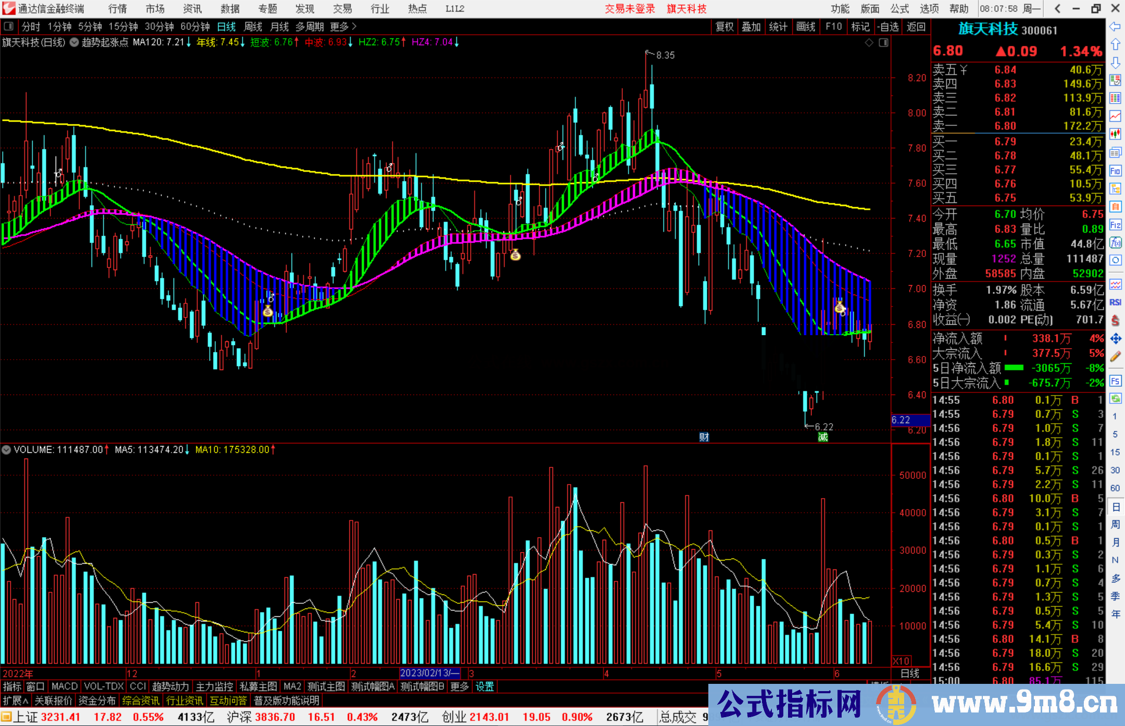
Task: Click the RSI indicator icon
Action: tap(1115, 302)
